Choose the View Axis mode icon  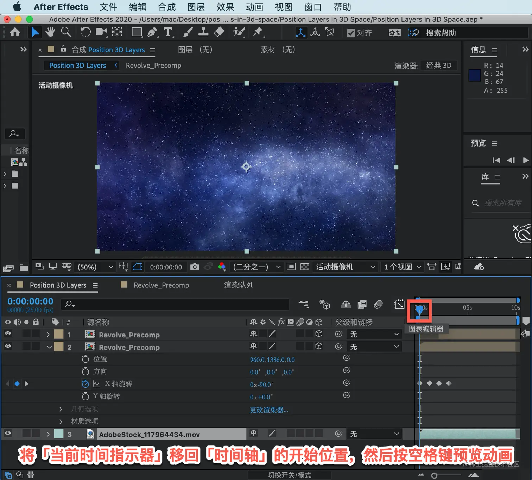[330, 32]
